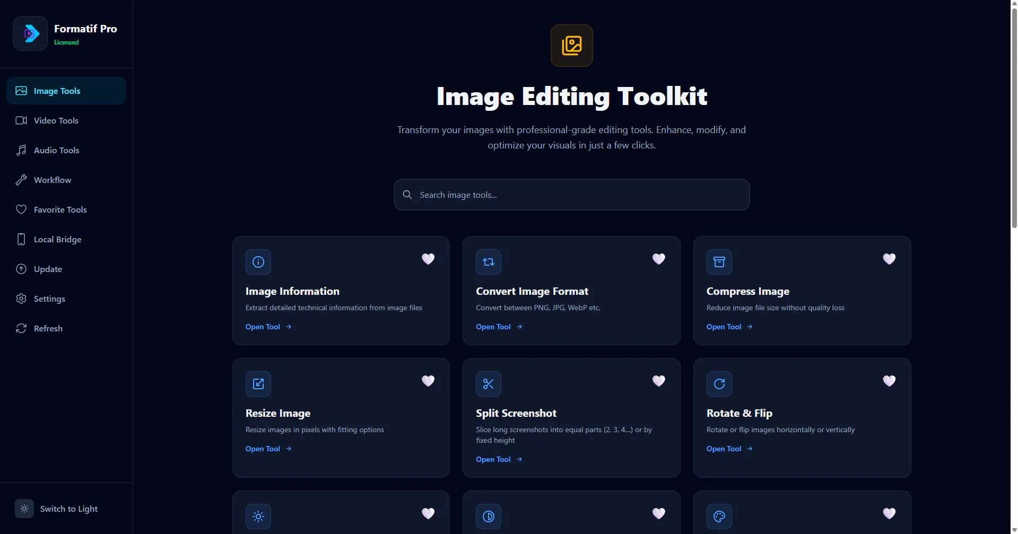Favorite the Compress Image tool

(x=889, y=259)
